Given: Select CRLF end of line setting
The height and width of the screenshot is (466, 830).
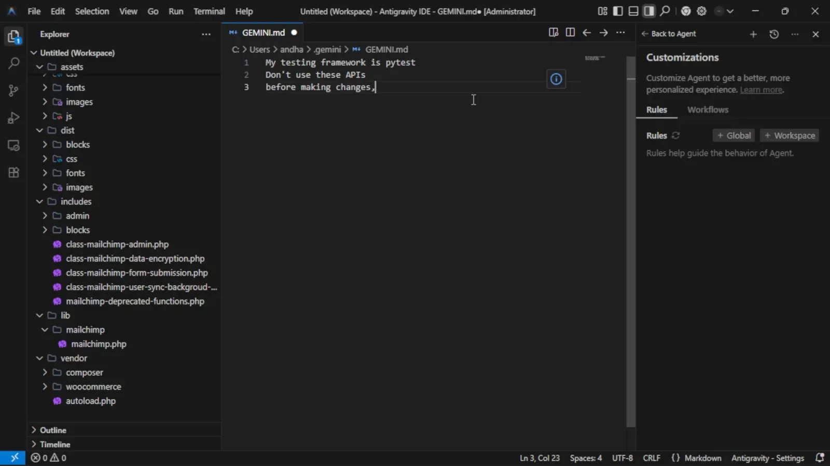Looking at the screenshot, I should pyautogui.click(x=652, y=458).
